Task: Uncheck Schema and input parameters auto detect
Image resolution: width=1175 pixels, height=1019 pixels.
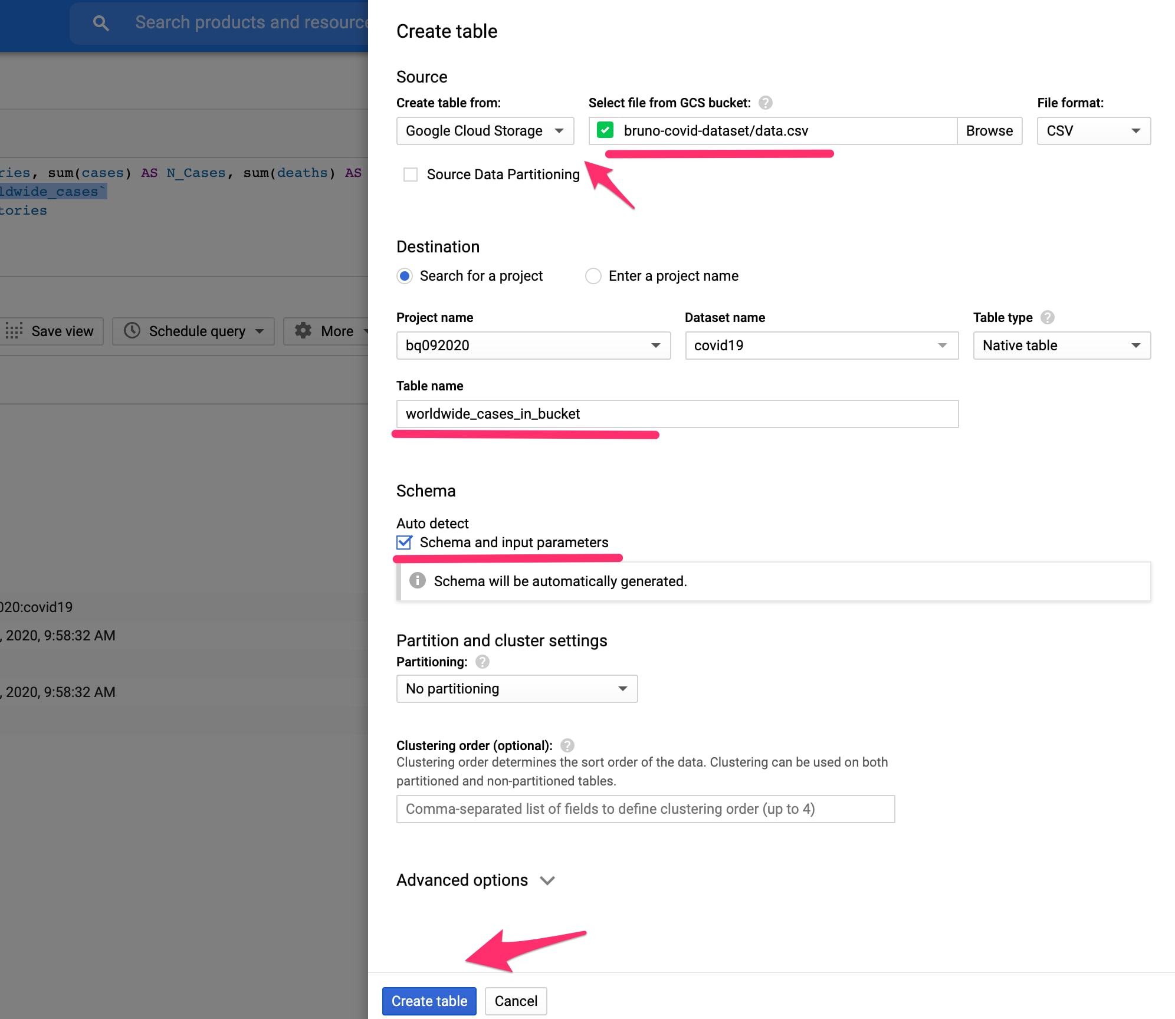Action: [405, 543]
